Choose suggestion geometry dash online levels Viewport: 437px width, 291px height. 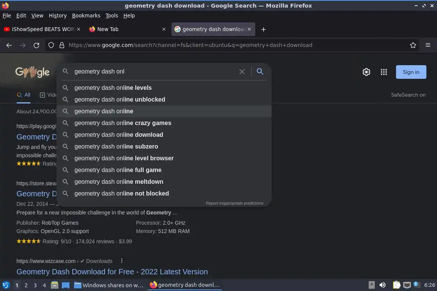point(164,88)
